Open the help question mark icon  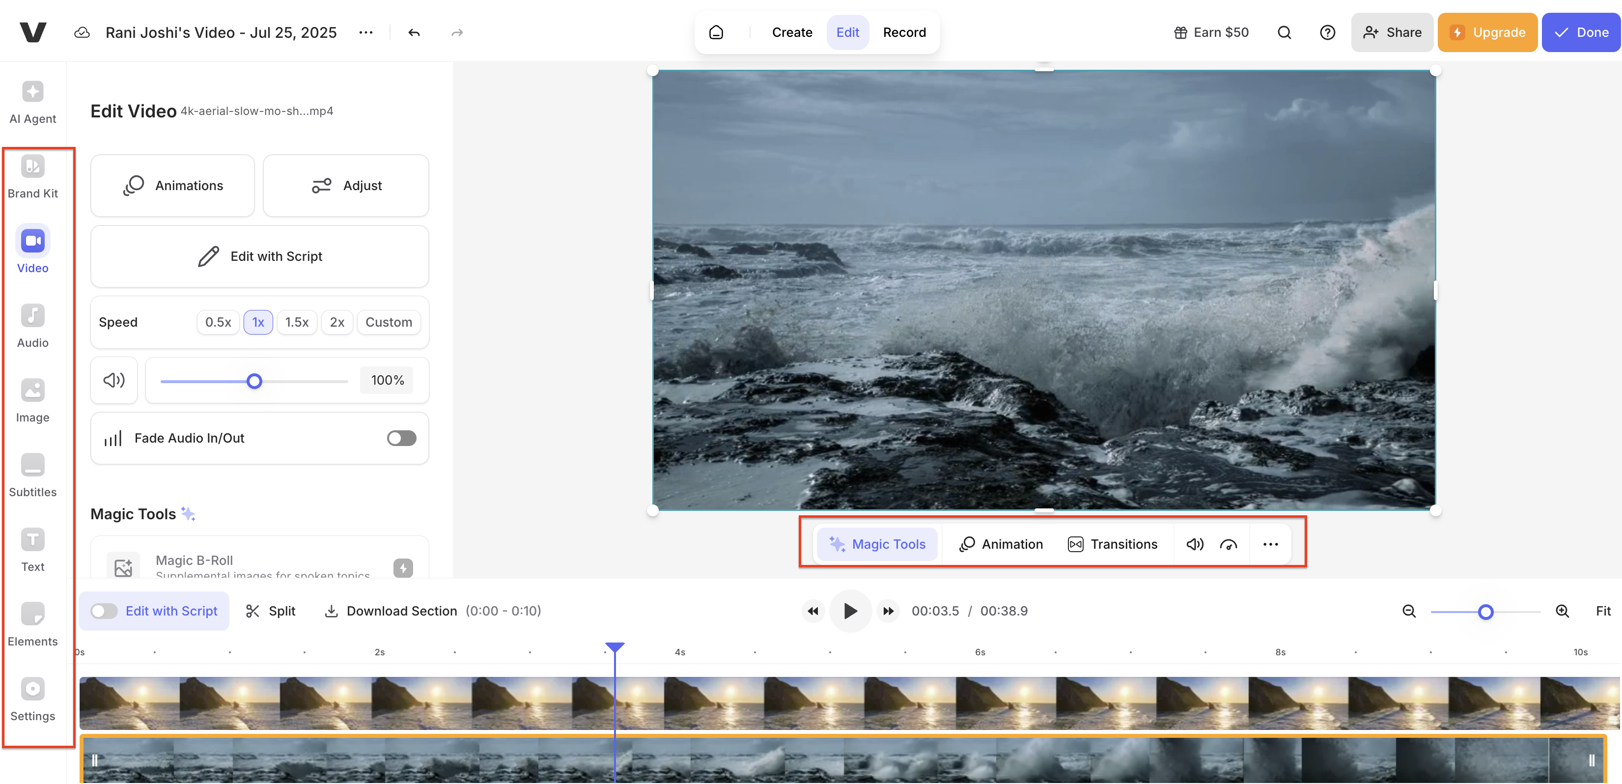tap(1327, 33)
